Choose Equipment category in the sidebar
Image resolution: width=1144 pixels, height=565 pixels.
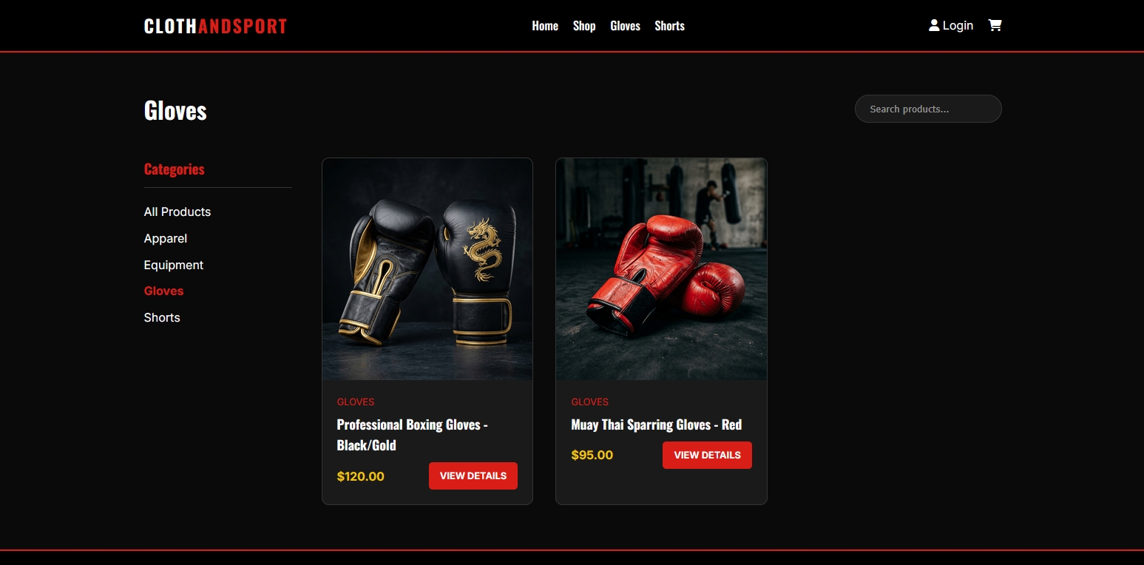tap(174, 265)
